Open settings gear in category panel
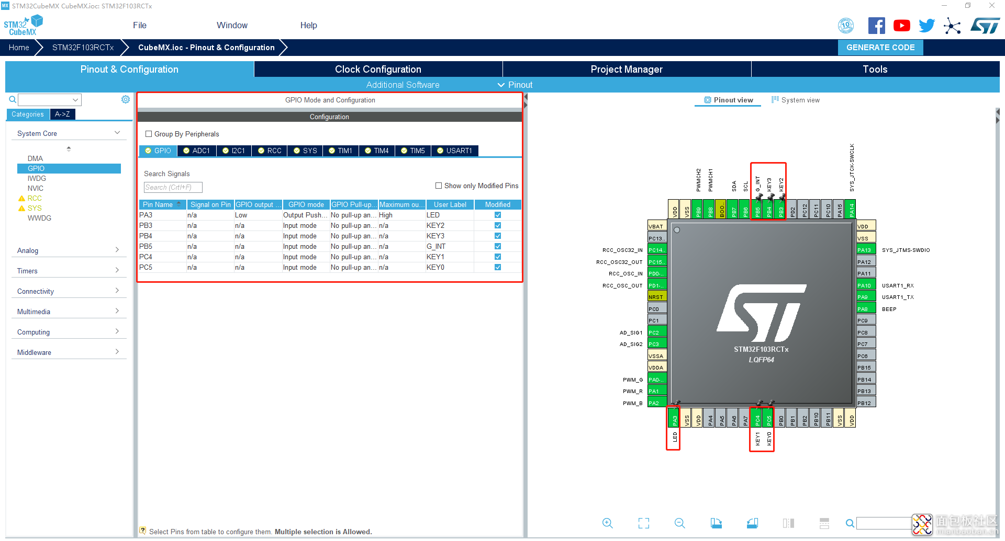This screenshot has height=541, width=1005. [x=126, y=99]
